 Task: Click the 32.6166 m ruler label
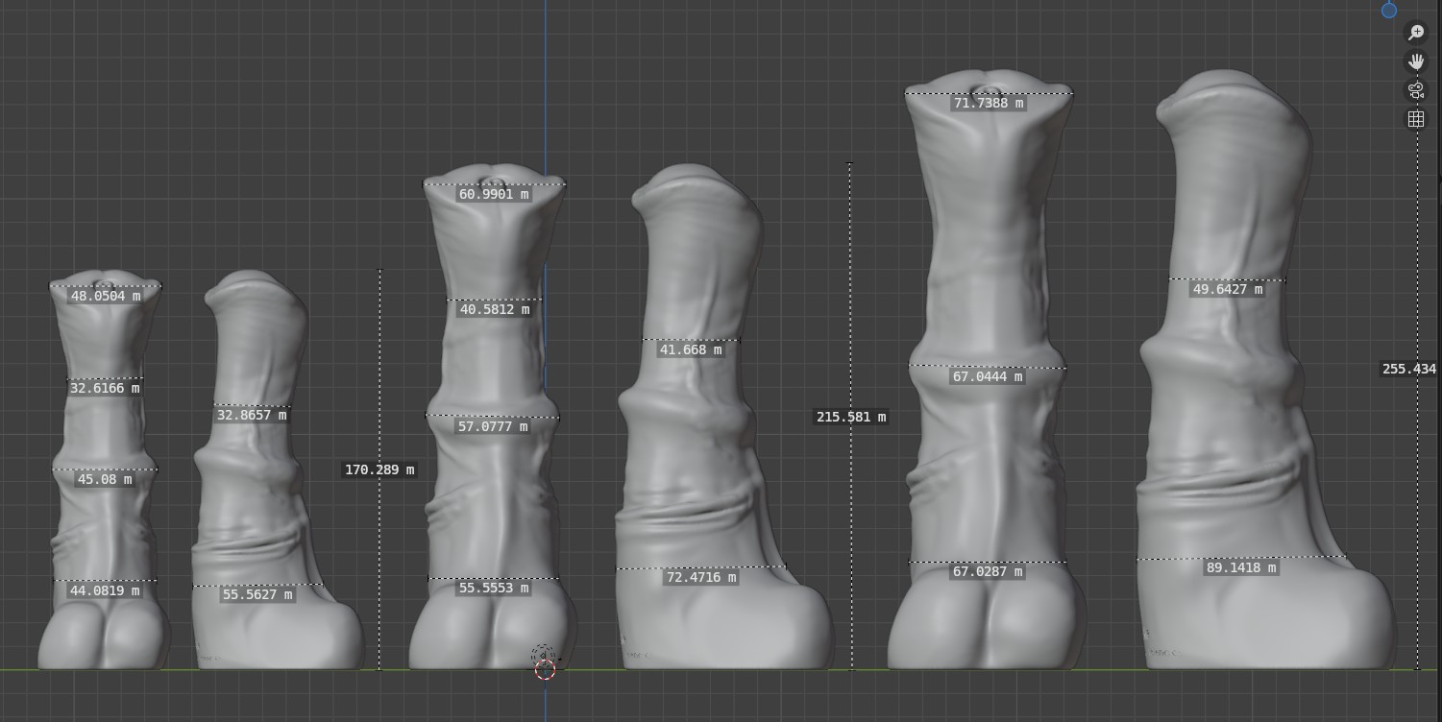point(105,388)
